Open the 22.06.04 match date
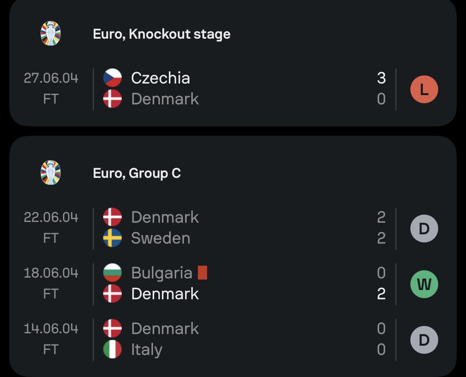This screenshot has width=466, height=377. click(51, 217)
